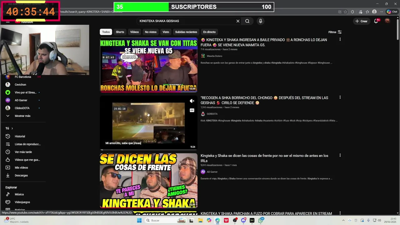Open GORDOTA channel link

(x=212, y=114)
